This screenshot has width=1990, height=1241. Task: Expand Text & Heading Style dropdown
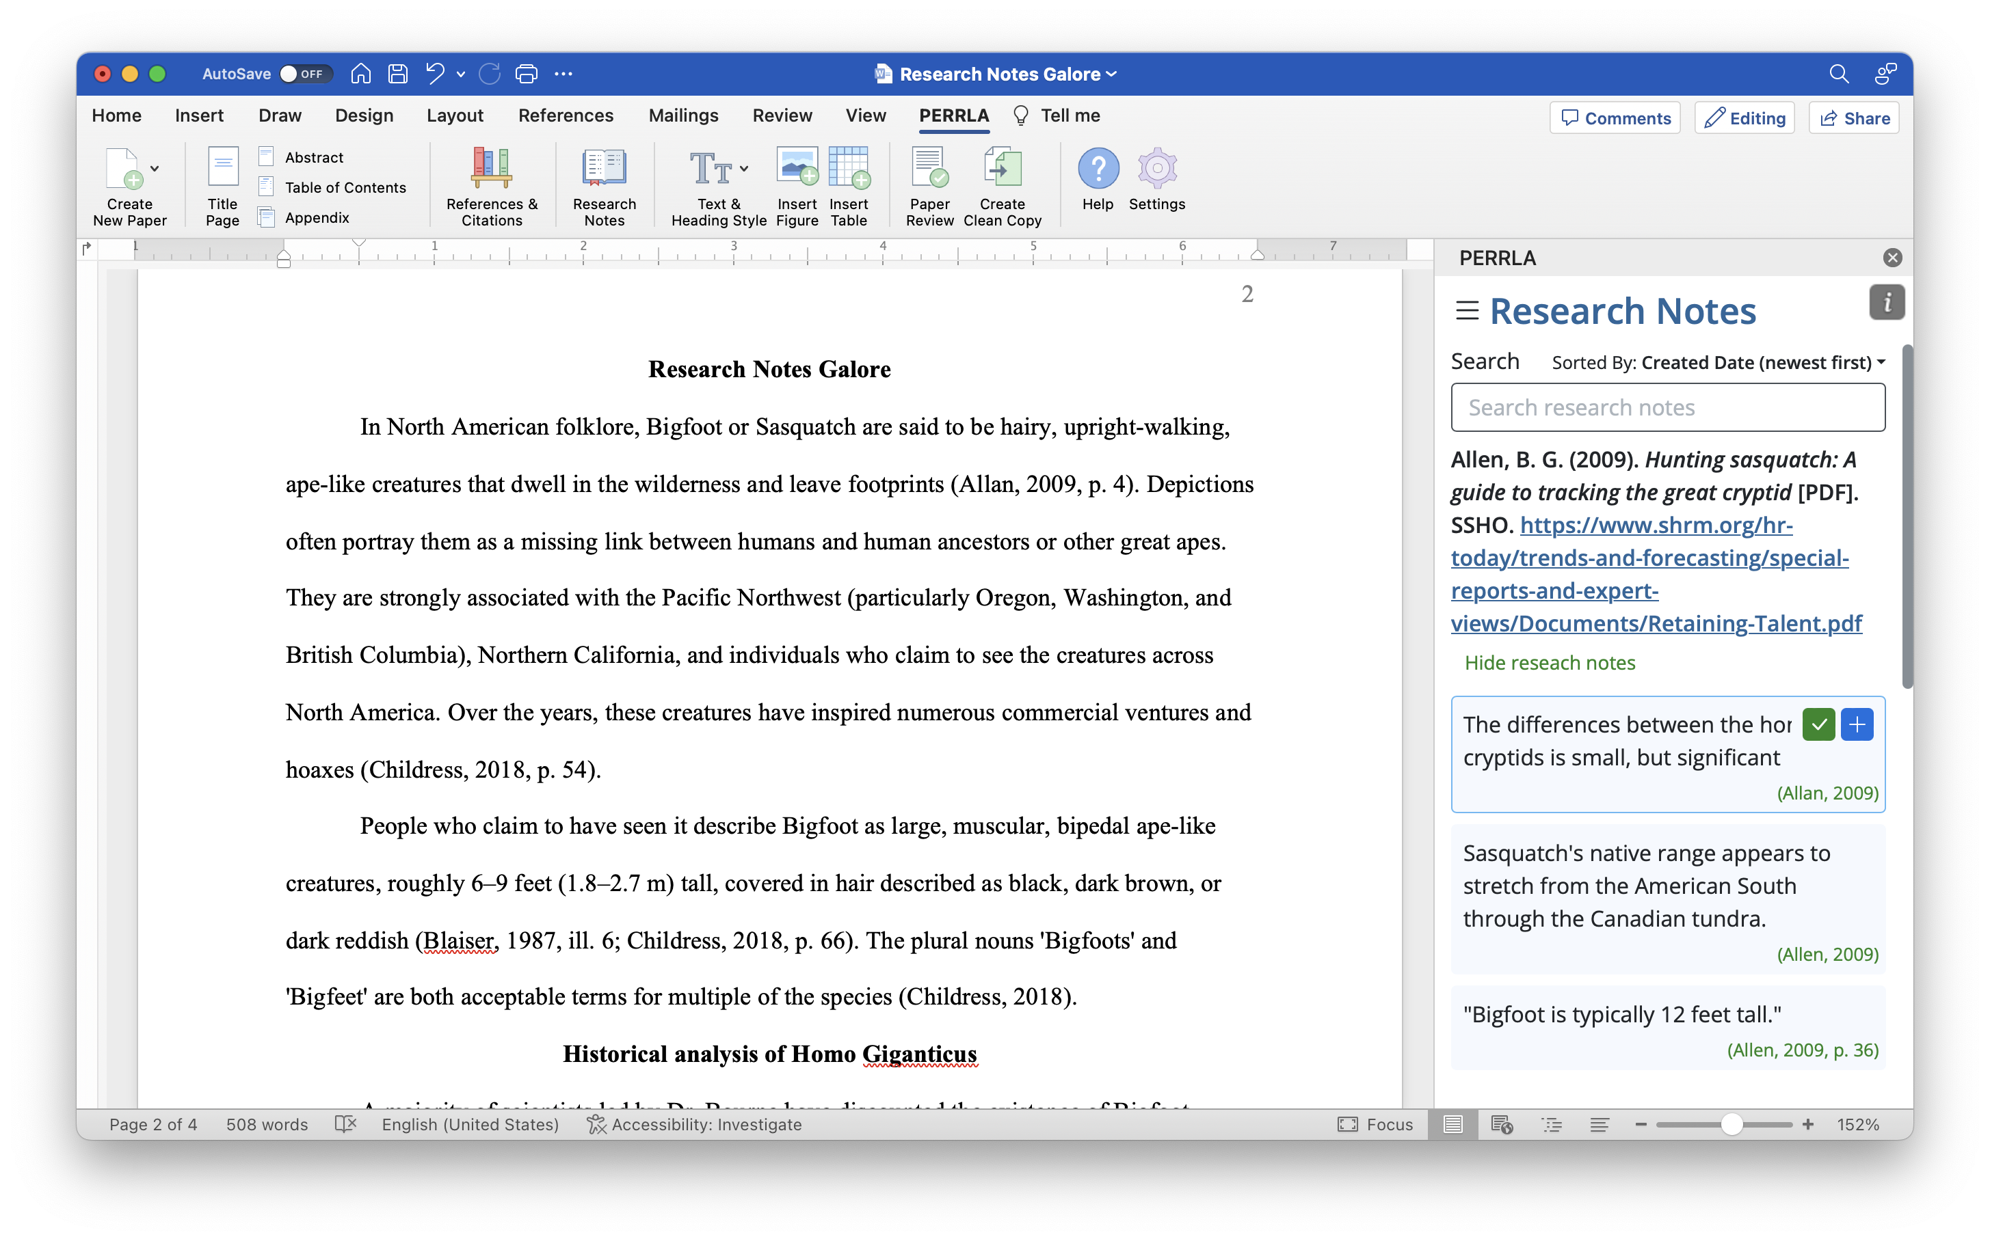click(x=744, y=168)
